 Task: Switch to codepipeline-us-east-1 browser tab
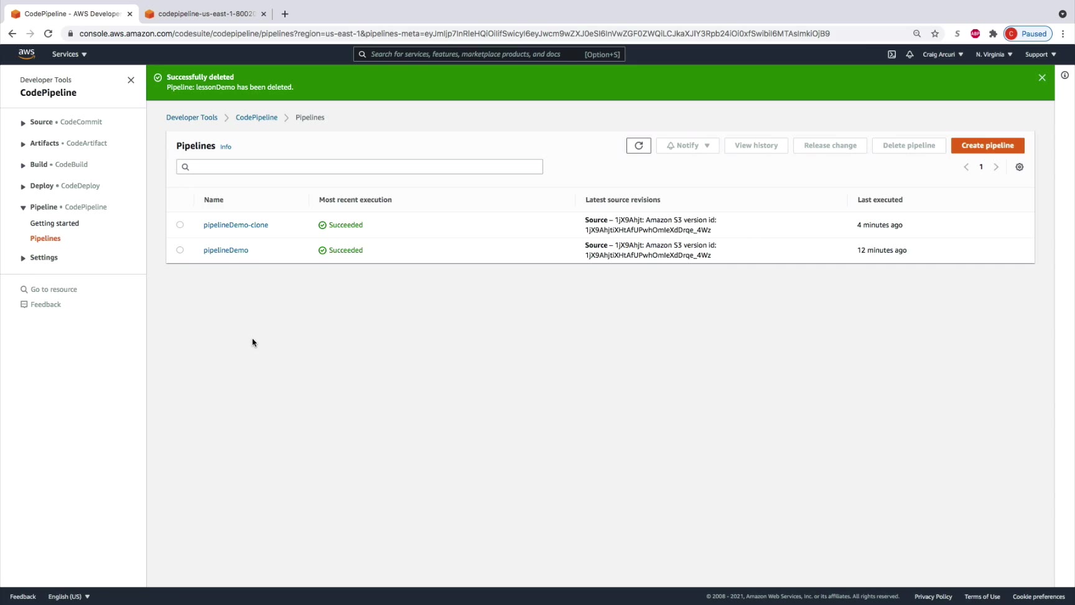click(205, 14)
